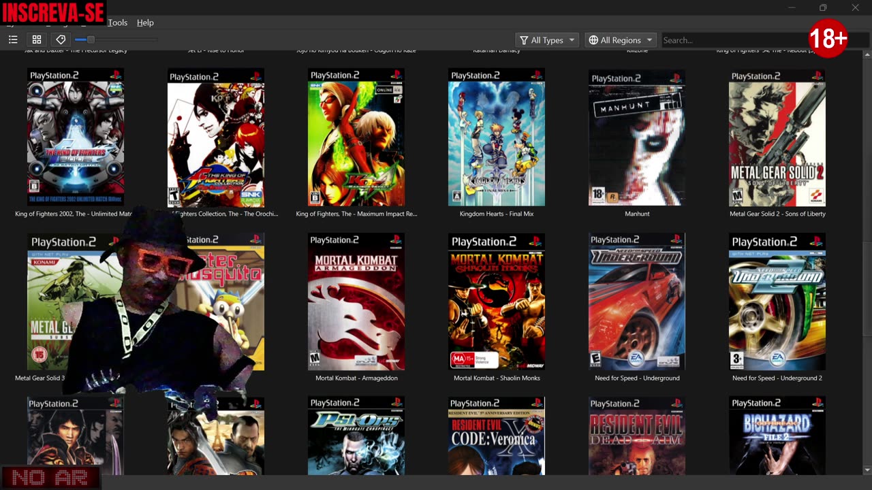Select King of Fighters 2002 Unlimited Match cover
The image size is (872, 490).
coord(76,137)
